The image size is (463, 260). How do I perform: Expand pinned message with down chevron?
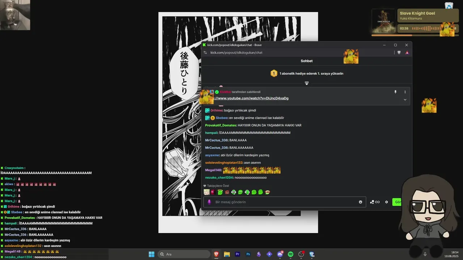pyautogui.click(x=405, y=100)
